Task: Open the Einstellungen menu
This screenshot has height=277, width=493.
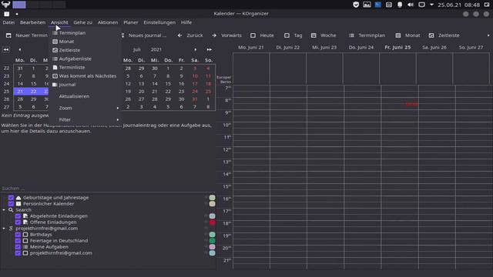Action: pos(159,22)
